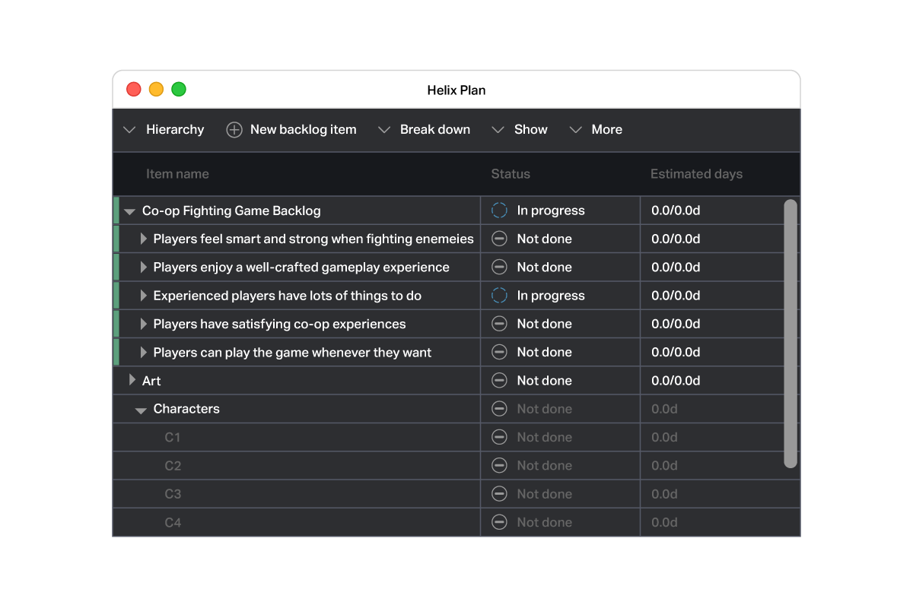Viewport: 913px width, 608px height.
Task: Click the New backlog item plus icon
Action: coord(234,129)
